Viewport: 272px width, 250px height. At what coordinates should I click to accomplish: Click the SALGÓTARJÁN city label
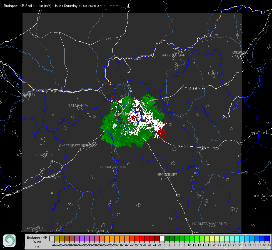click(x=173, y=55)
